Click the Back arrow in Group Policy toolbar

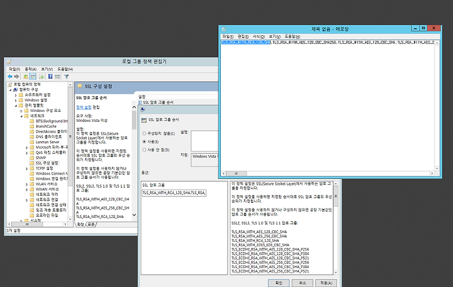pyautogui.click(x=10, y=77)
